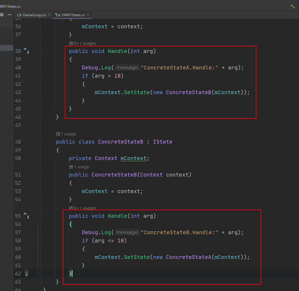Collapse the if block fold at line 41
The height and width of the screenshot is (291, 299).
coord(41,76)
